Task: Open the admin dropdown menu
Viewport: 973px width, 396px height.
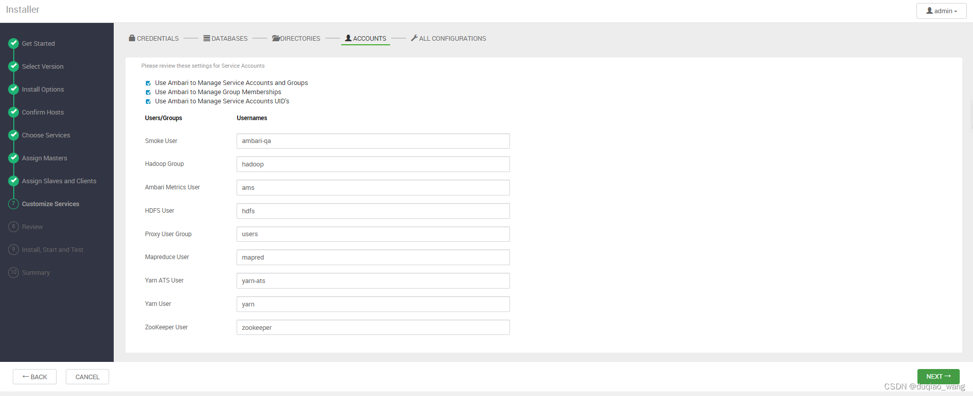Action: coord(941,11)
